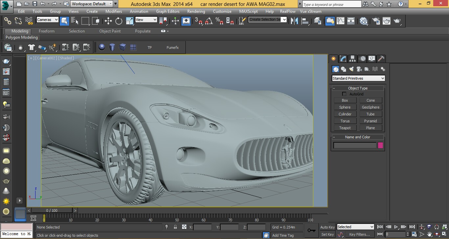
Task: Switch to the Object Paint ribbon tab
Action: [x=110, y=31]
